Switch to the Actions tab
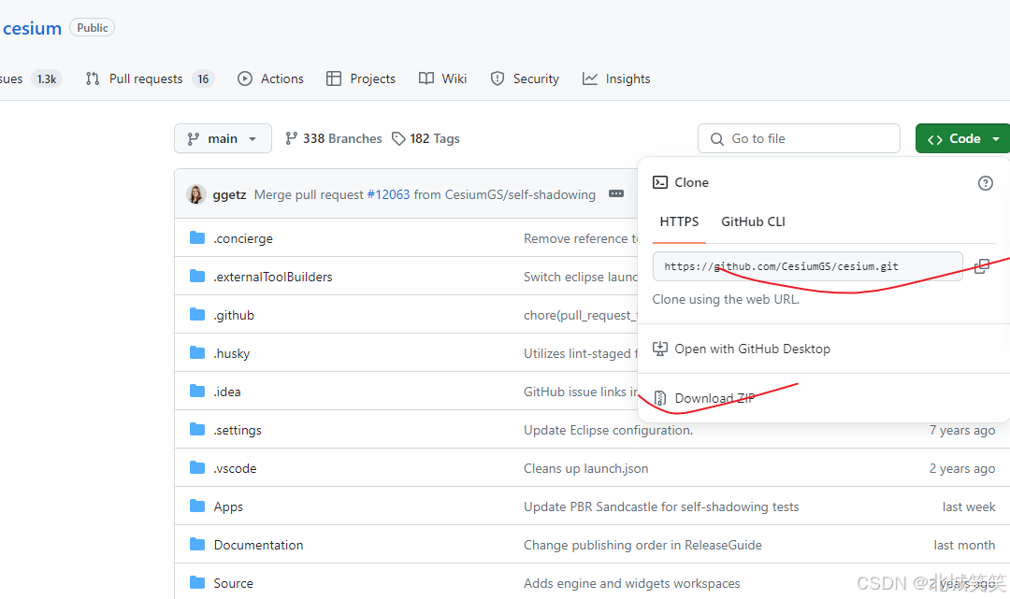 (x=270, y=78)
